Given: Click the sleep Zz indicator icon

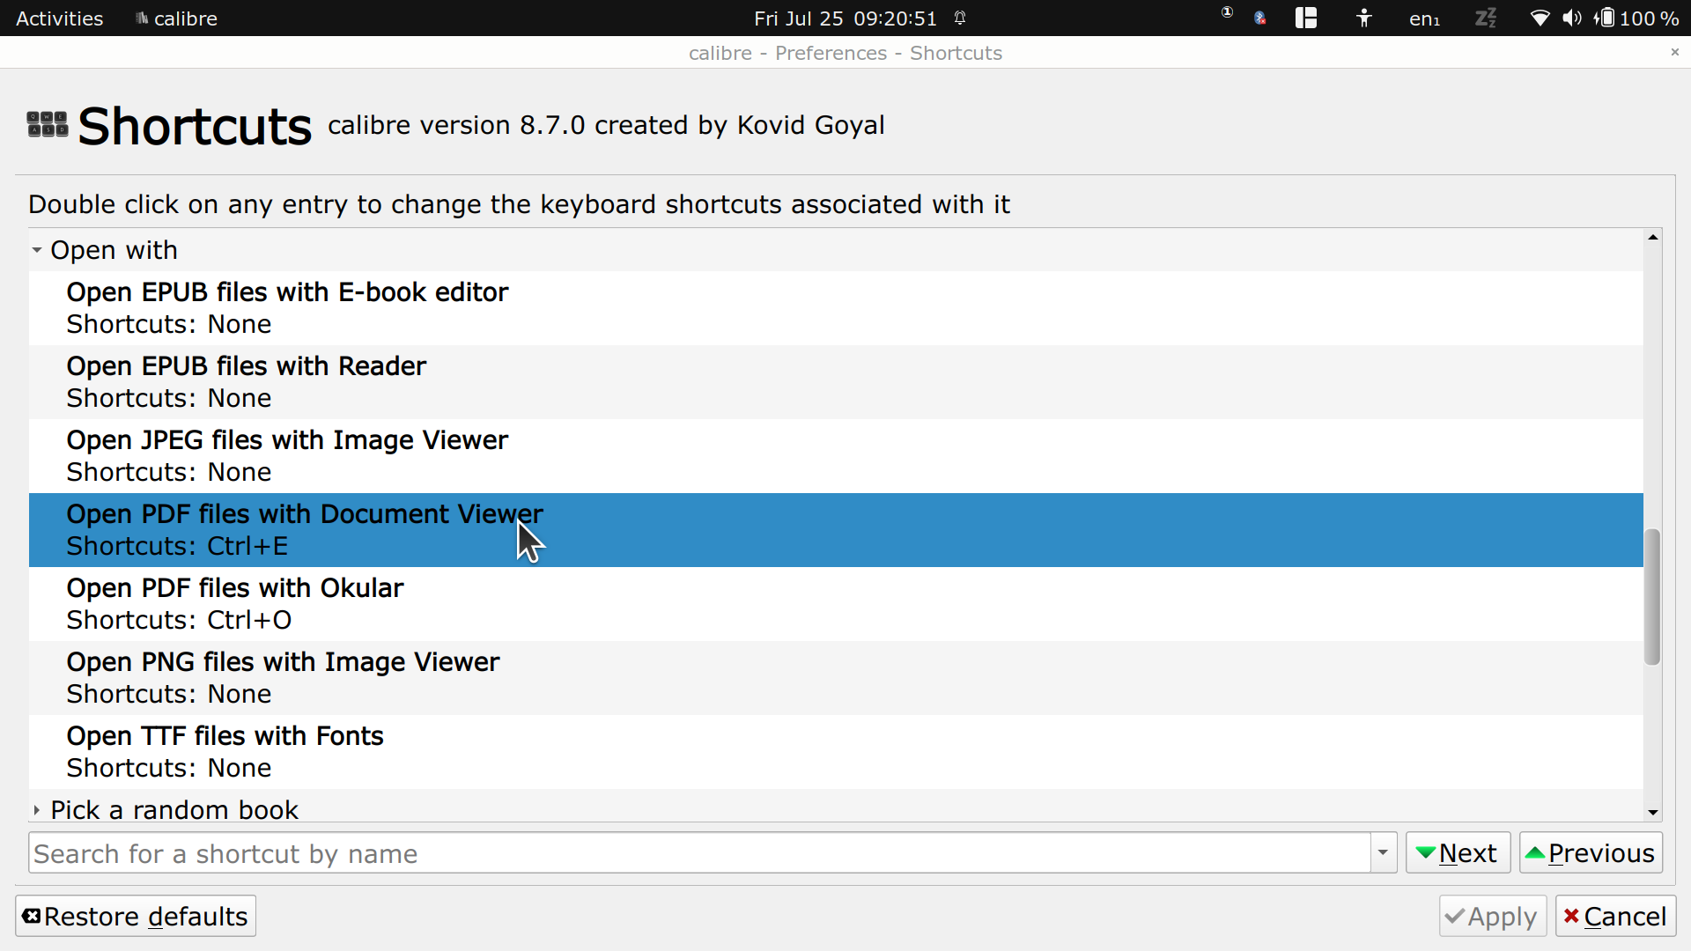Looking at the screenshot, I should pyautogui.click(x=1486, y=18).
